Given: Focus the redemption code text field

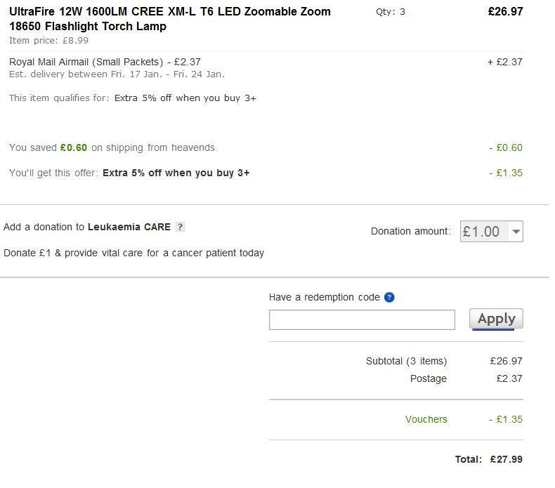Looking at the screenshot, I should [362, 320].
